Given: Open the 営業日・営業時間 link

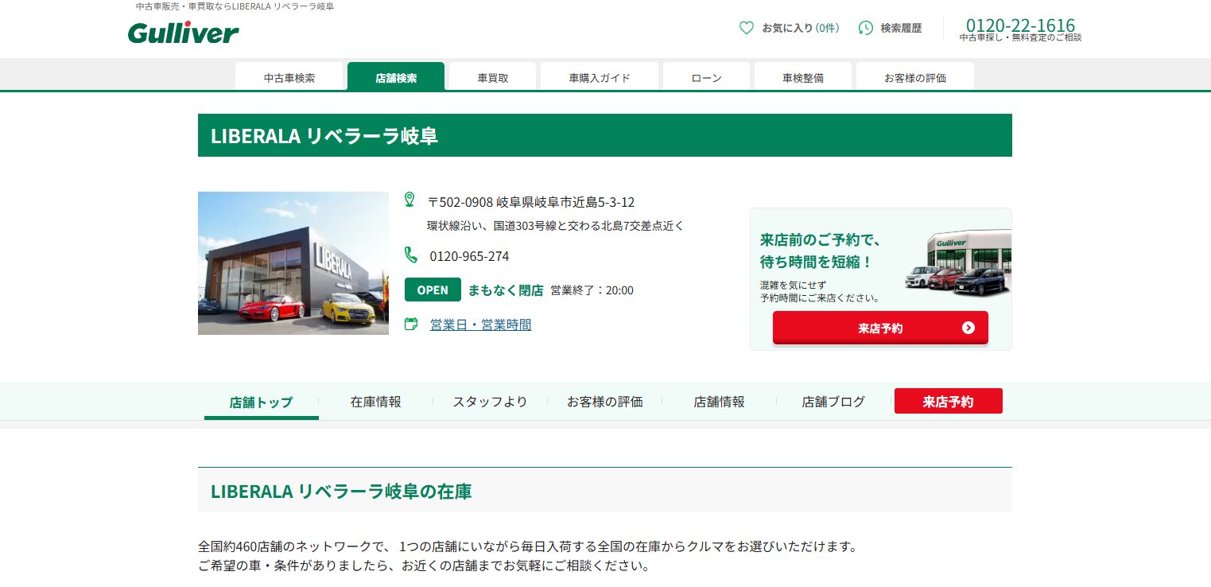Looking at the screenshot, I should (480, 325).
